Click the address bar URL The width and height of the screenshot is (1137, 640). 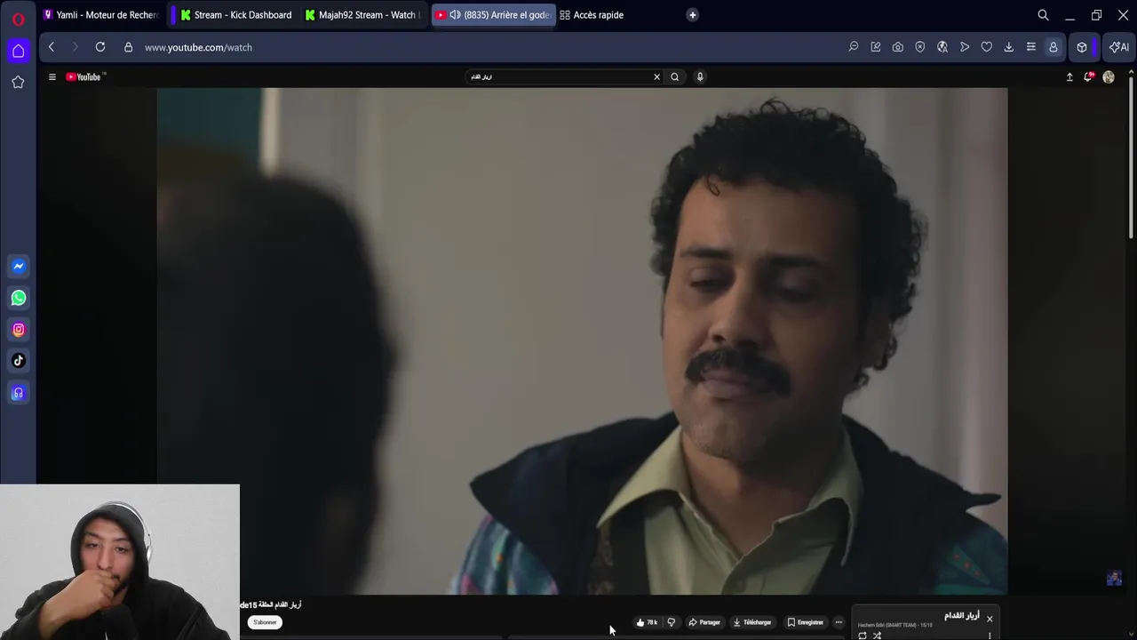(198, 47)
